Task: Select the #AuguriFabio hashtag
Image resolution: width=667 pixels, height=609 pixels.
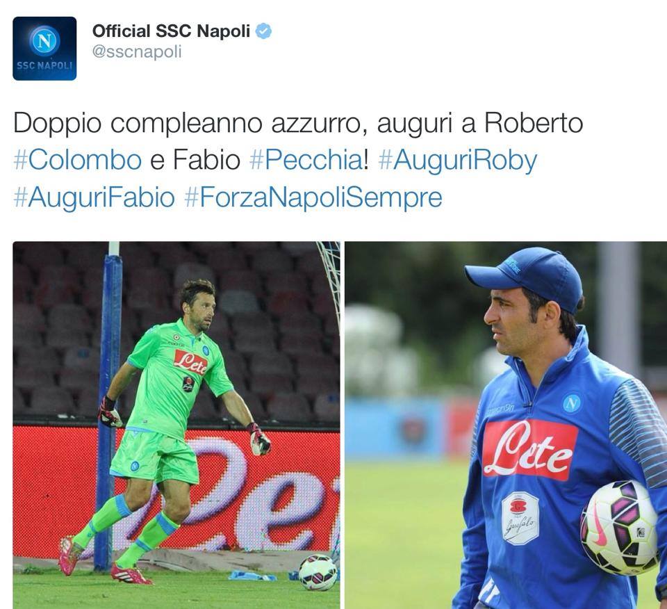Action: [94, 198]
